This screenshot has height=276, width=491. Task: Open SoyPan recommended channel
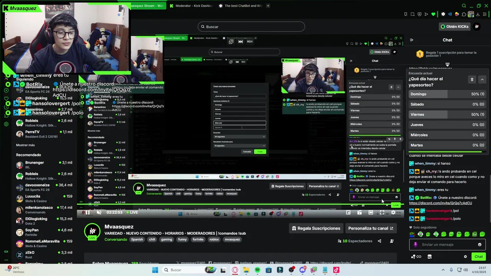(44, 232)
